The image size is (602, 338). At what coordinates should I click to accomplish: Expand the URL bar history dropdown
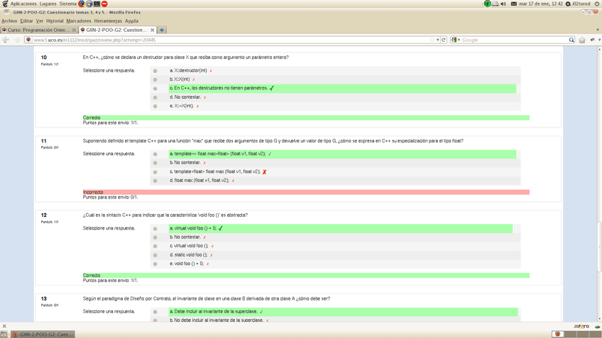click(x=437, y=40)
